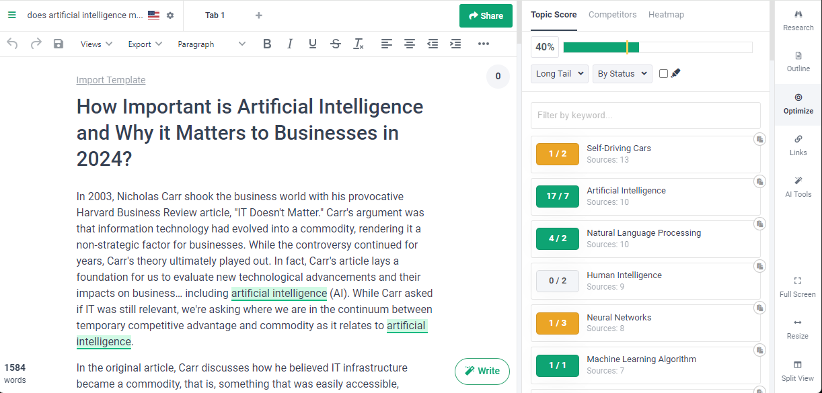Click the document title field in header

[85, 15]
